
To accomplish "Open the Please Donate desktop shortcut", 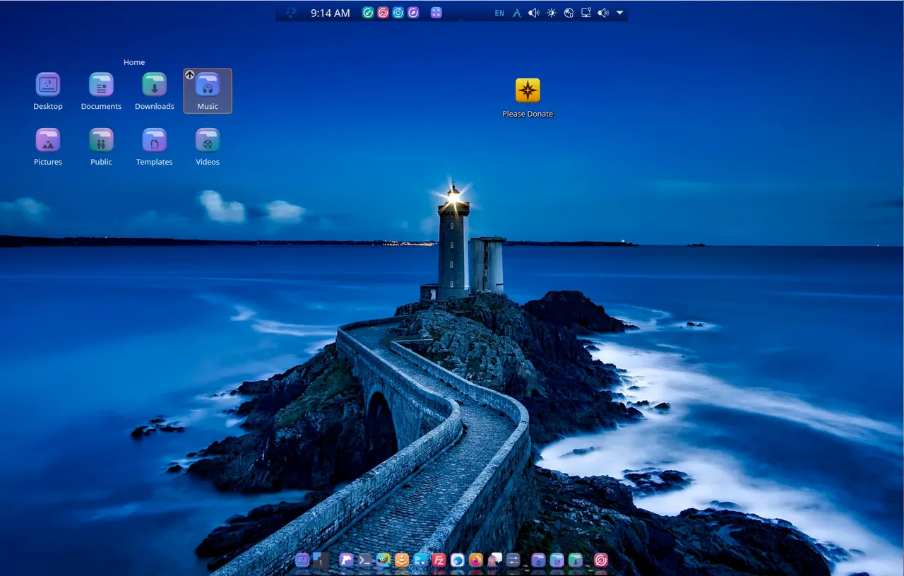I will [528, 90].
